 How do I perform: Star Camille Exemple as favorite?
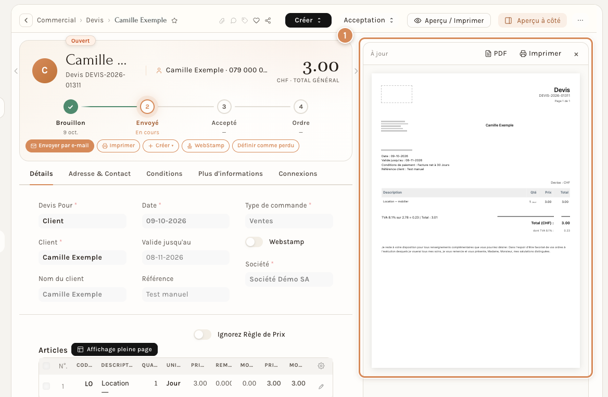pos(174,20)
